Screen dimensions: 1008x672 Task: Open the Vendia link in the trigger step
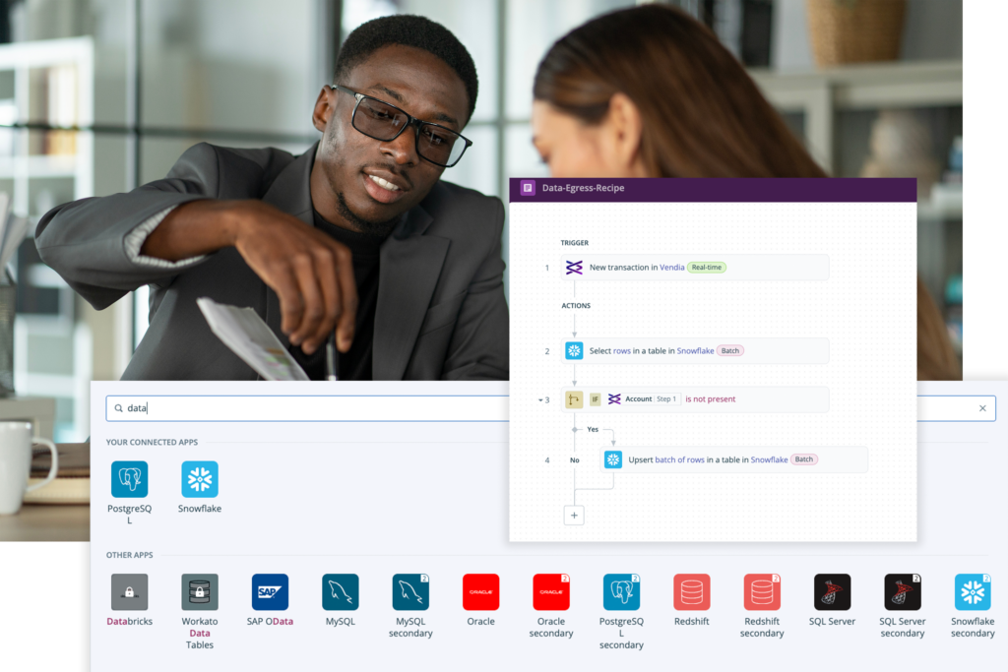pyautogui.click(x=671, y=268)
